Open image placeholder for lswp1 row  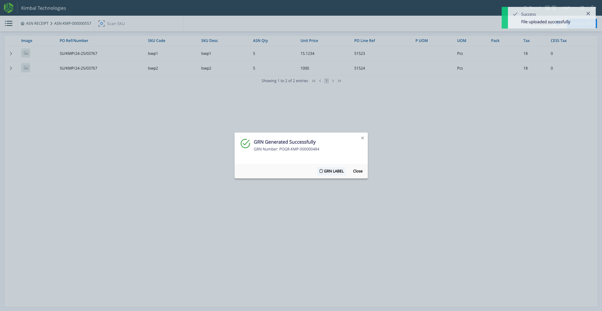pyautogui.click(x=26, y=53)
